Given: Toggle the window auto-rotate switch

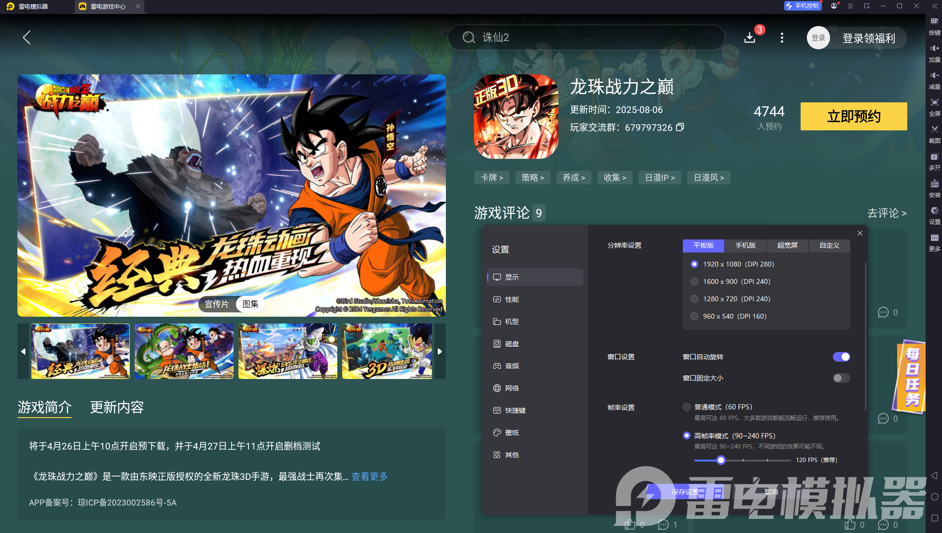Looking at the screenshot, I should tap(841, 357).
